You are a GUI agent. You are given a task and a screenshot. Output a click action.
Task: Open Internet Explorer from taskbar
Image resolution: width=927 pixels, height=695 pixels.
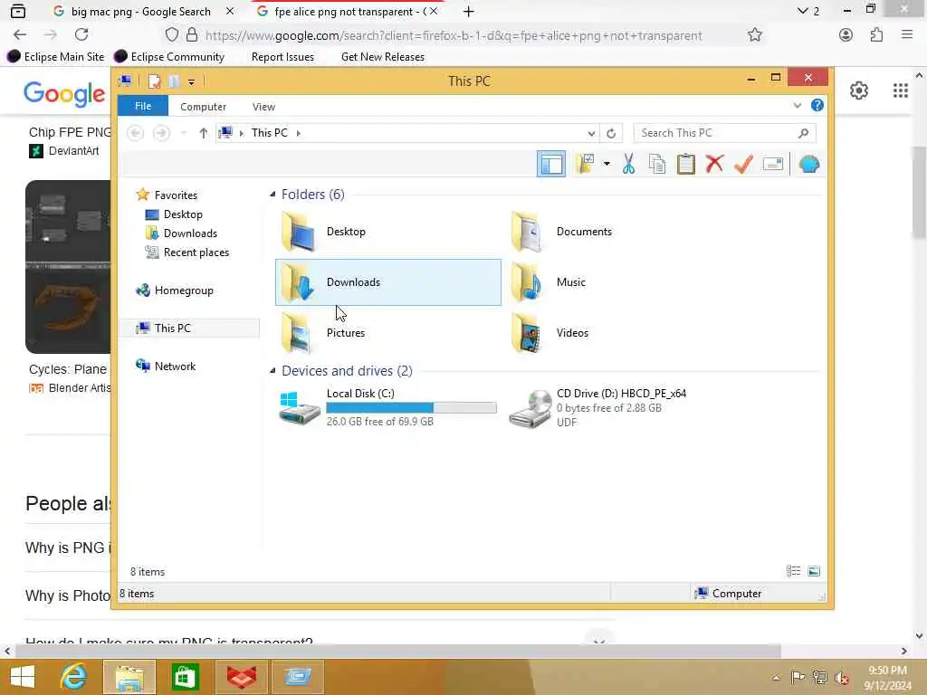point(74,677)
